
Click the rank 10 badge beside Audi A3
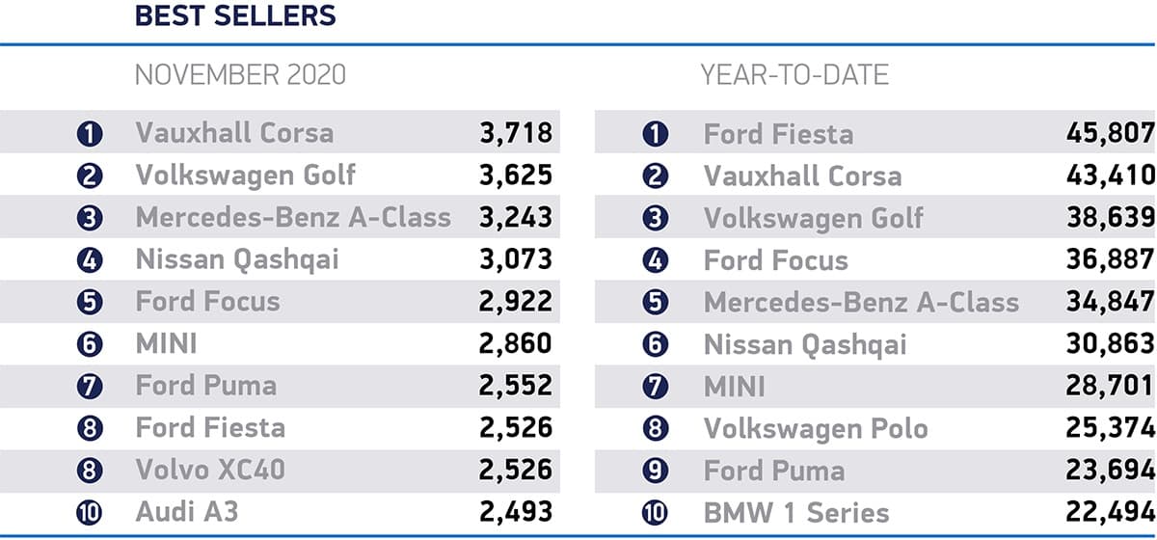coord(90,512)
